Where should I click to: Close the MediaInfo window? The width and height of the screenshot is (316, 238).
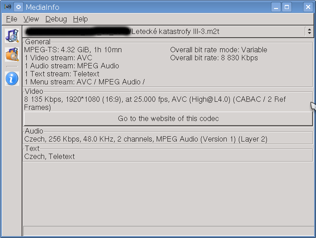click(x=308, y=7)
